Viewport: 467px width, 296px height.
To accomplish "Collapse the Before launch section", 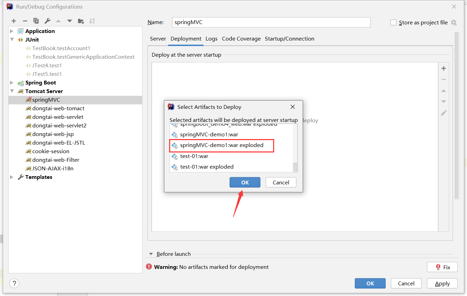I will click(x=151, y=254).
